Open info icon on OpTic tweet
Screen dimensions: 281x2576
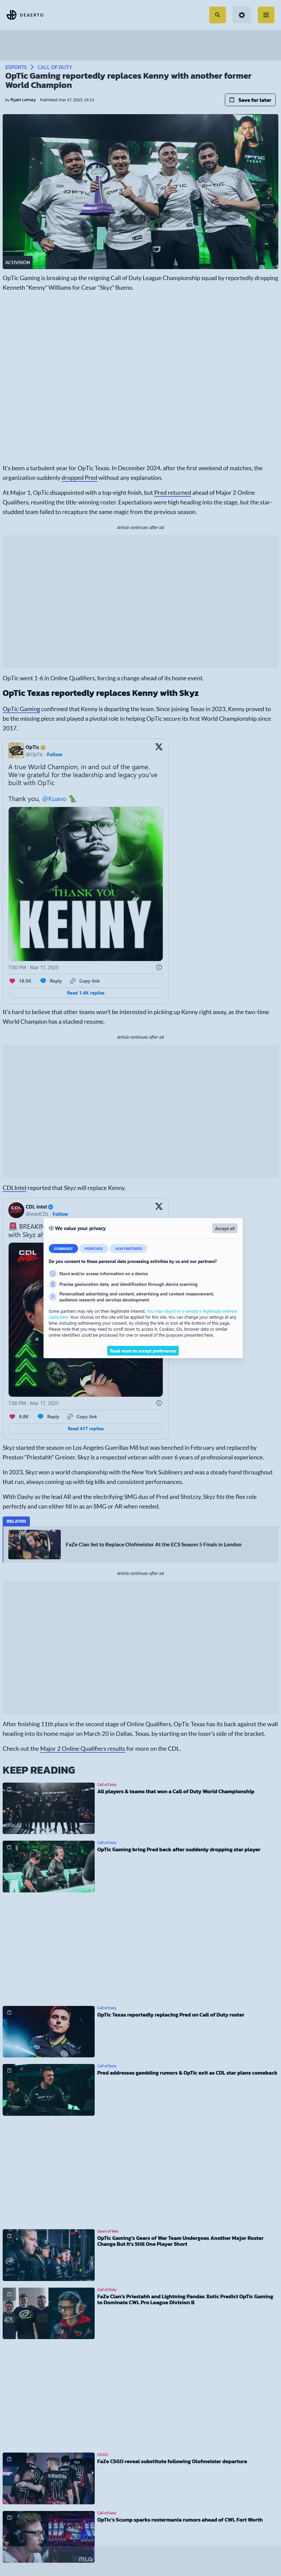[159, 967]
